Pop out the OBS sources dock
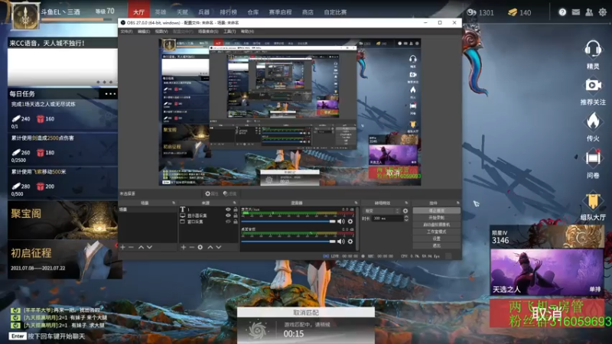 (235, 203)
